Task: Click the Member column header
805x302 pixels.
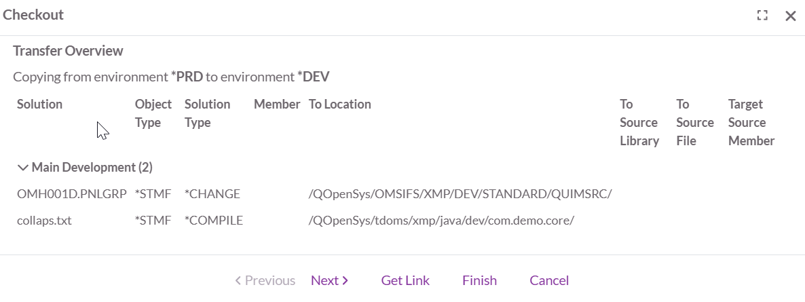Action: click(x=277, y=105)
